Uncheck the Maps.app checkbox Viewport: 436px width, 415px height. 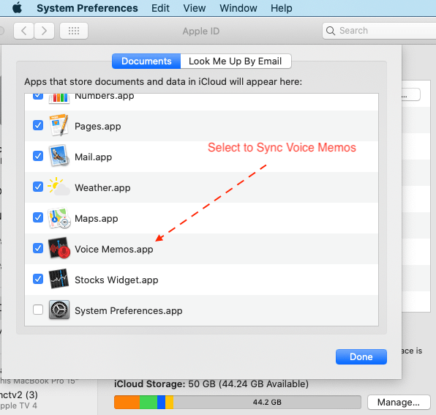[38, 217]
